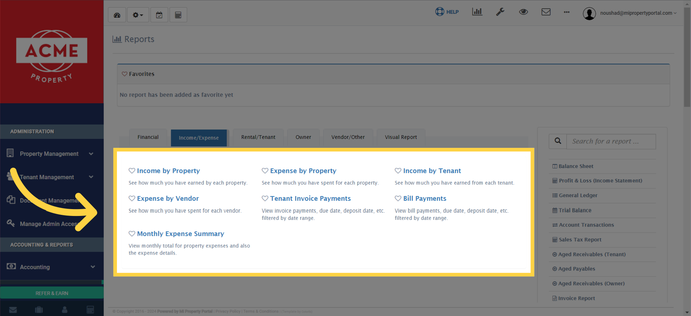The width and height of the screenshot is (691, 316).
Task: Open the Bill Payments report
Action: click(x=425, y=199)
